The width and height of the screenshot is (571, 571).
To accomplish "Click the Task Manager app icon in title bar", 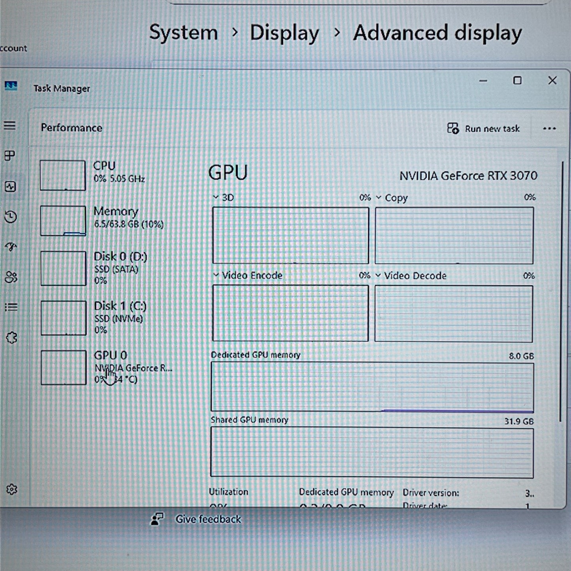I will tap(11, 86).
